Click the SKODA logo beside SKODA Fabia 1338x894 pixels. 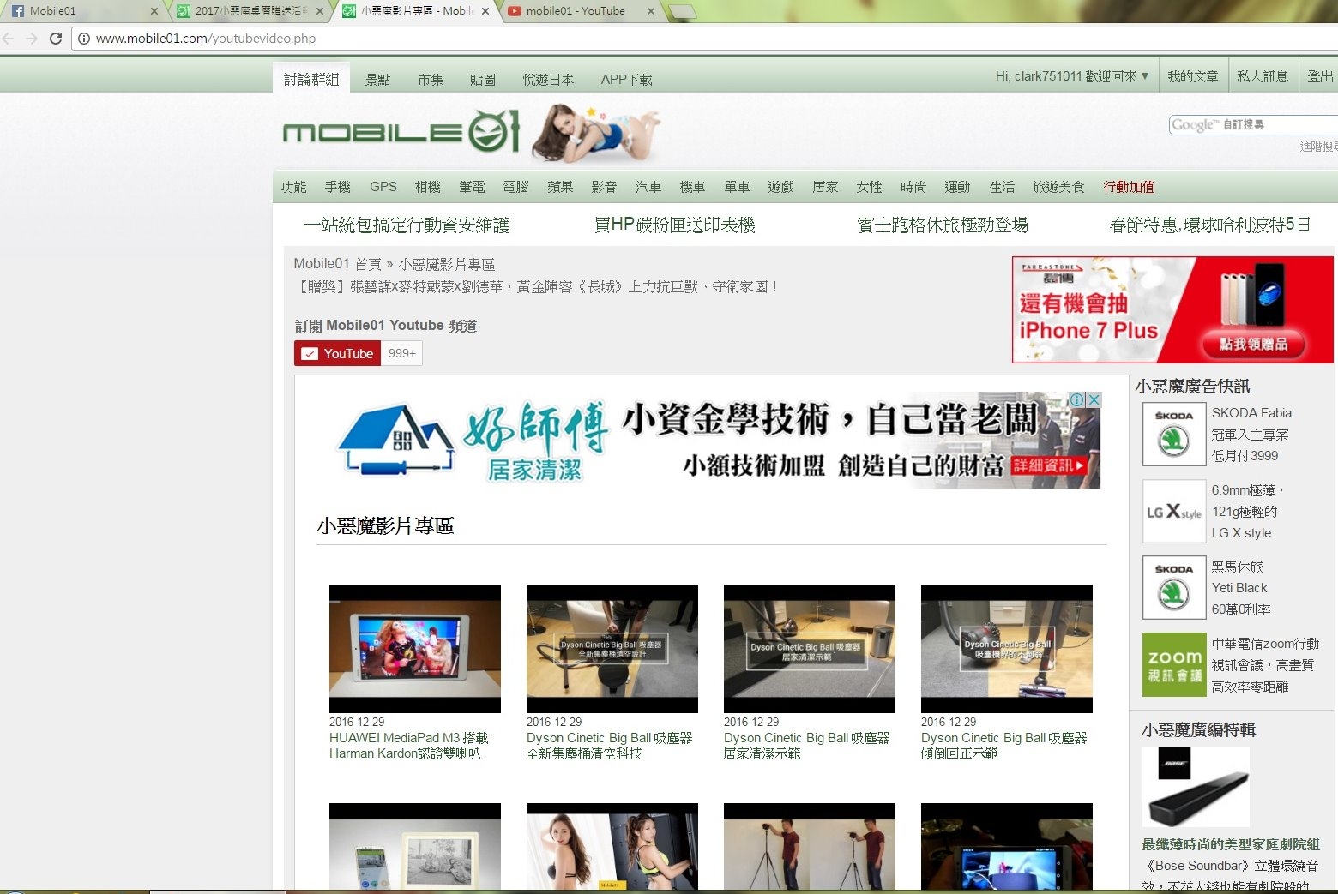pyautogui.click(x=1174, y=434)
